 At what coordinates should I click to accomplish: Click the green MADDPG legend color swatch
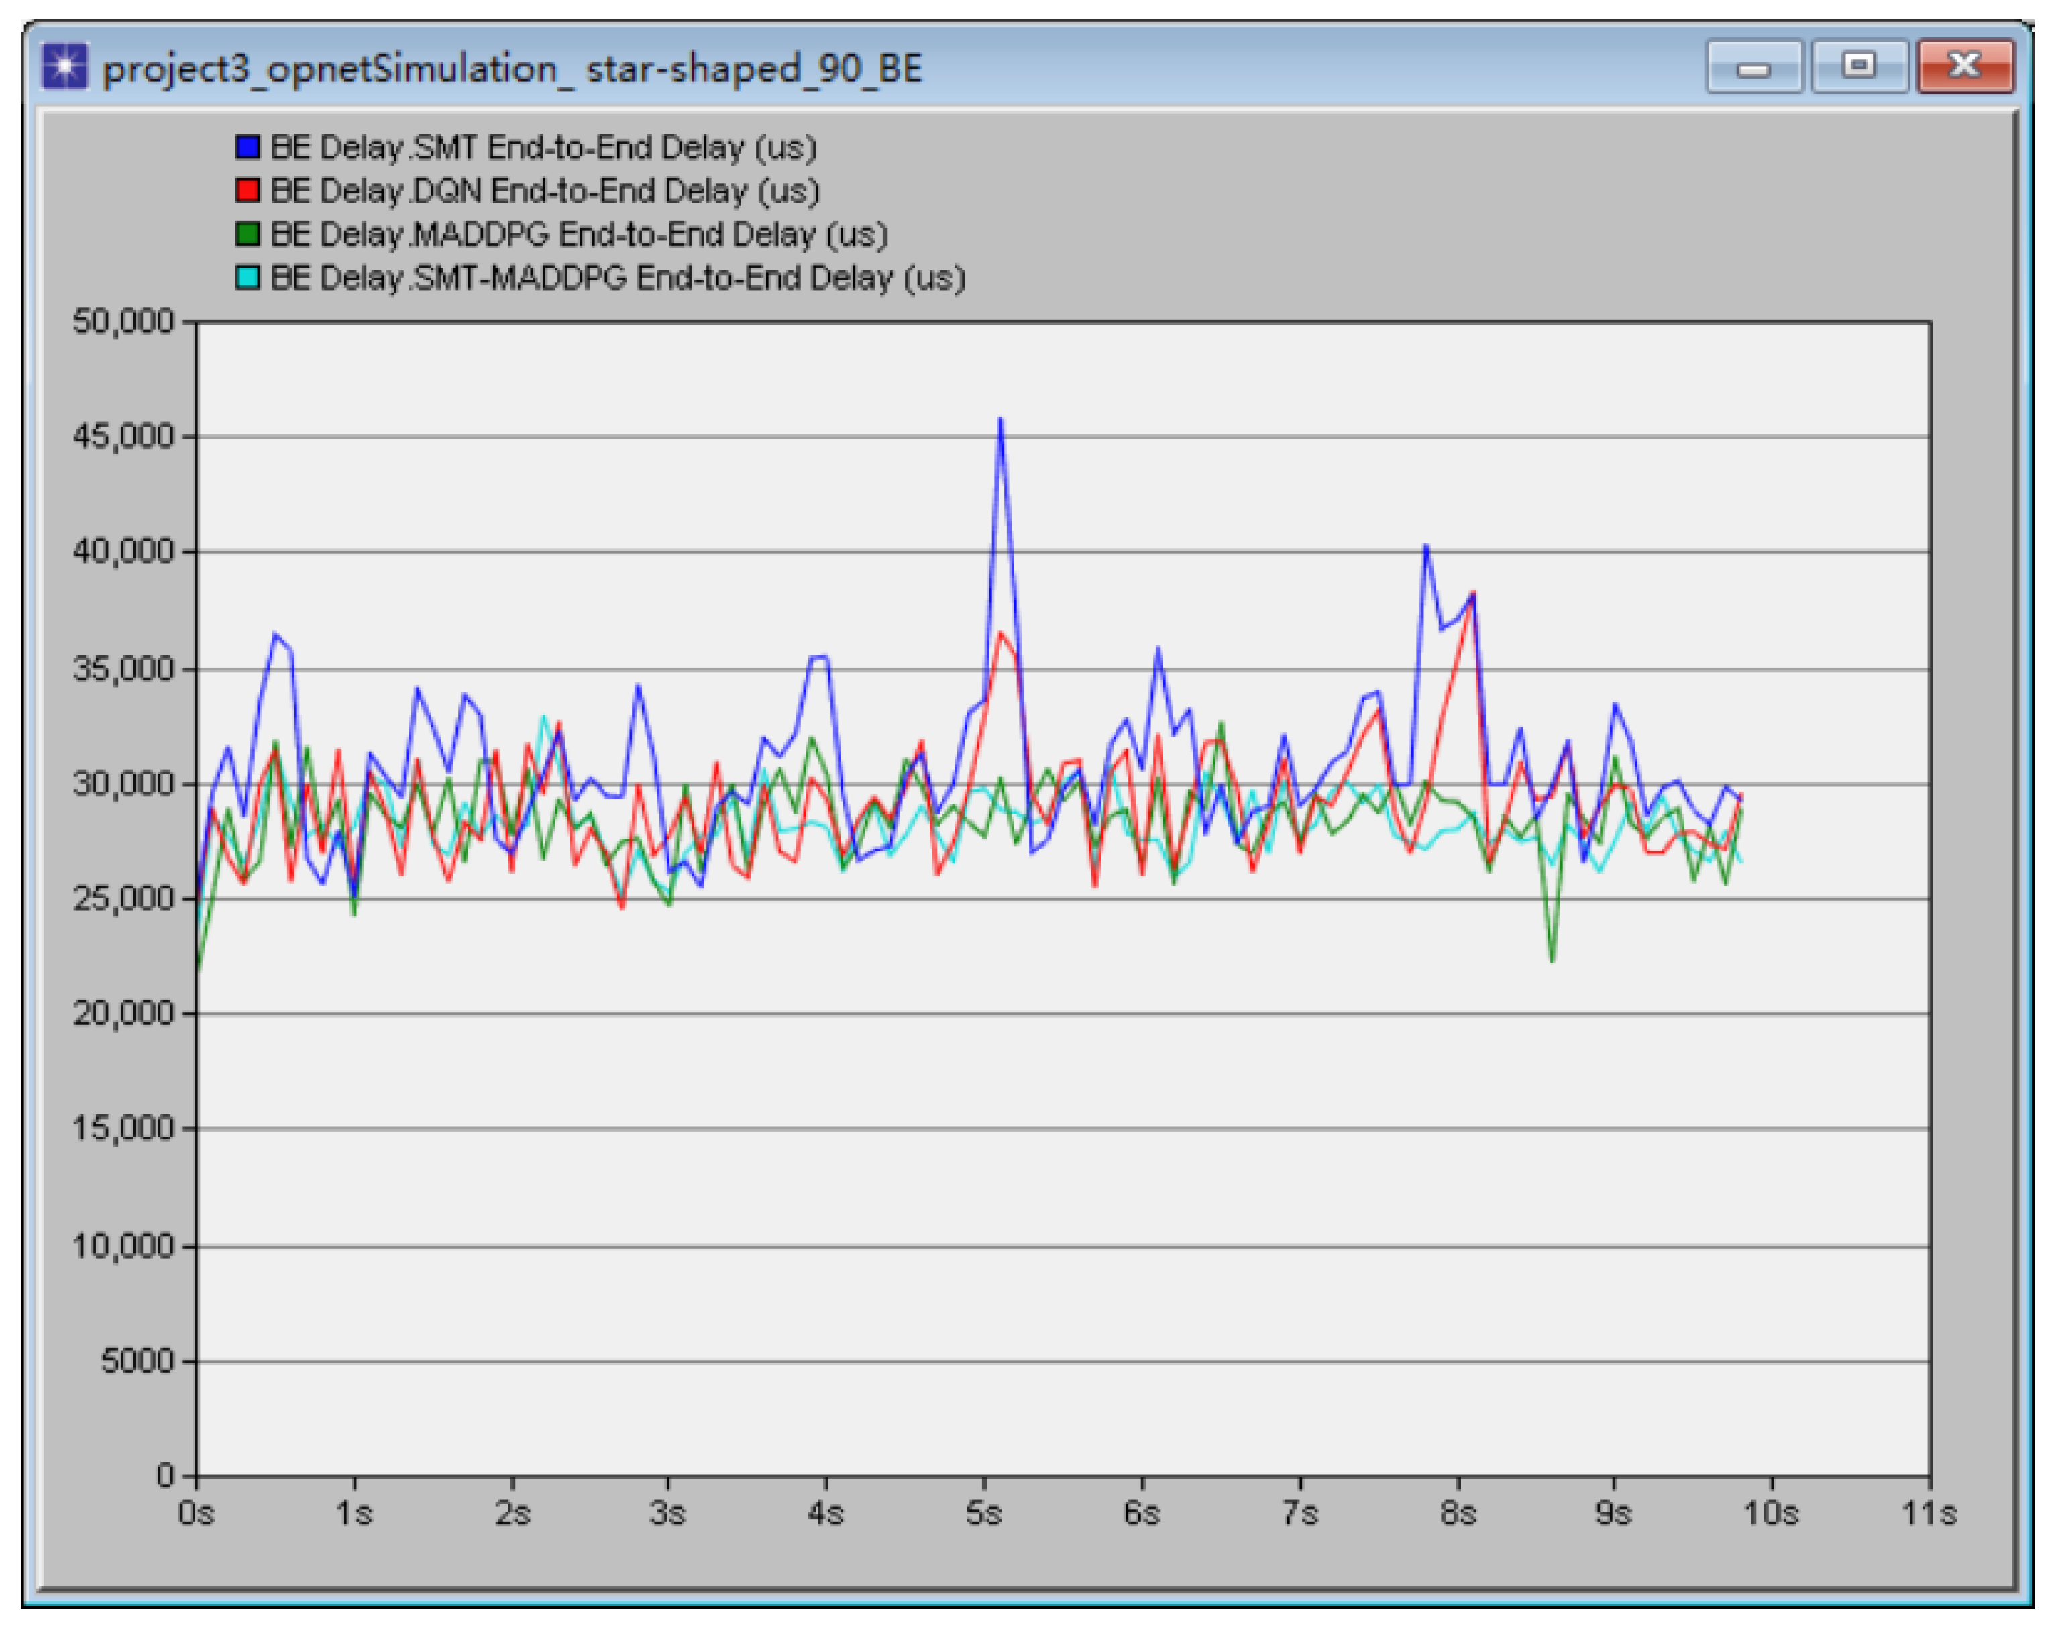pos(247,233)
